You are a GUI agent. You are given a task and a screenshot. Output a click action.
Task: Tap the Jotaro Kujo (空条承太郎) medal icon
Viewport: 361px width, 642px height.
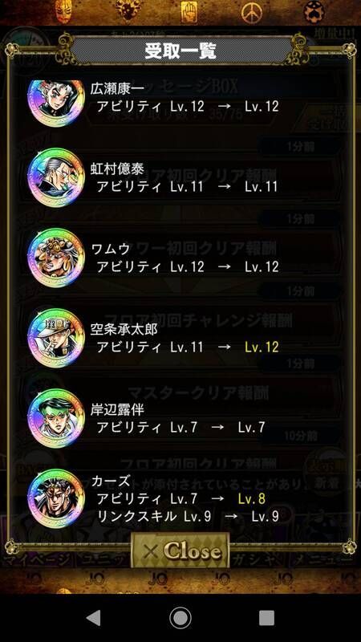(x=56, y=338)
